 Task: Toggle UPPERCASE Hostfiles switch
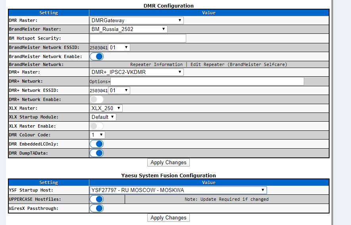point(97,199)
